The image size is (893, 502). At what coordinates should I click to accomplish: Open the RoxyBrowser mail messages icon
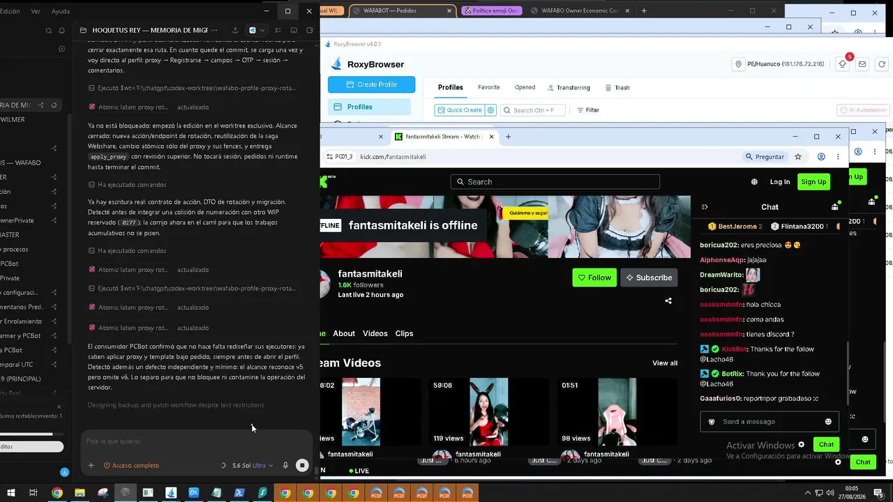[862, 64]
